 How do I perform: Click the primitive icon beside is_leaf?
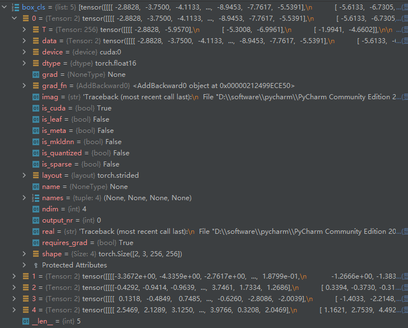tap(36, 119)
